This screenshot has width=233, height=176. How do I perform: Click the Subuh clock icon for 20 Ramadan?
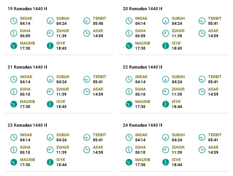(x=166, y=21)
